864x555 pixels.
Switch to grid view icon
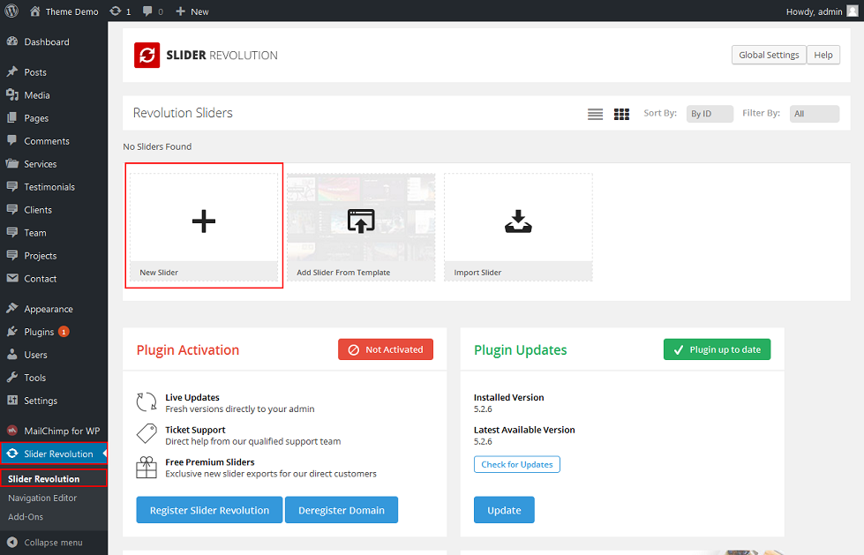[x=621, y=114]
